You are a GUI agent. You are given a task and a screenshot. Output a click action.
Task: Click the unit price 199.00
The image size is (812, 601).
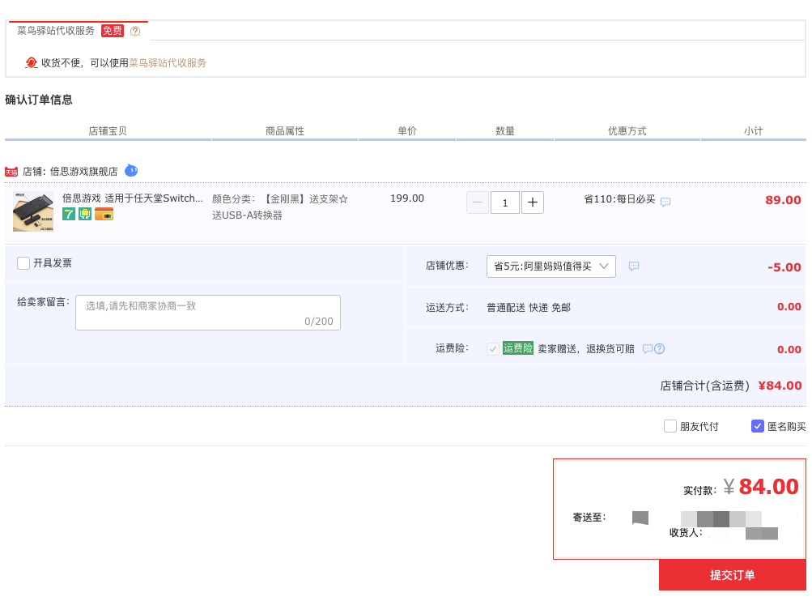pyautogui.click(x=407, y=198)
